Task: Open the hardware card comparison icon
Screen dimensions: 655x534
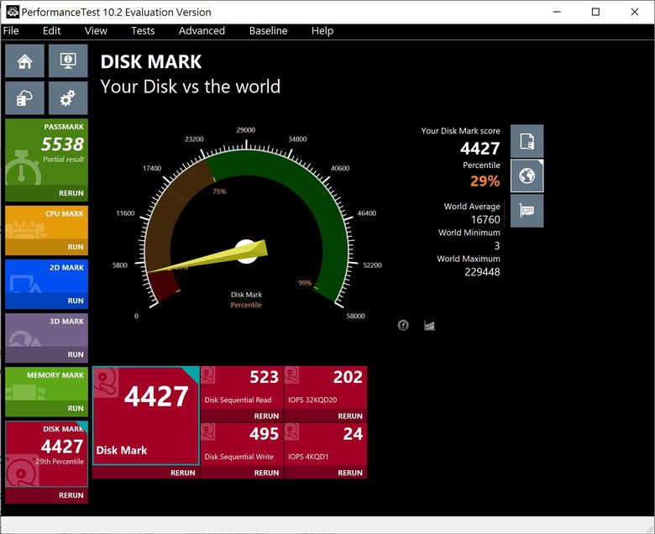Action: (527, 211)
